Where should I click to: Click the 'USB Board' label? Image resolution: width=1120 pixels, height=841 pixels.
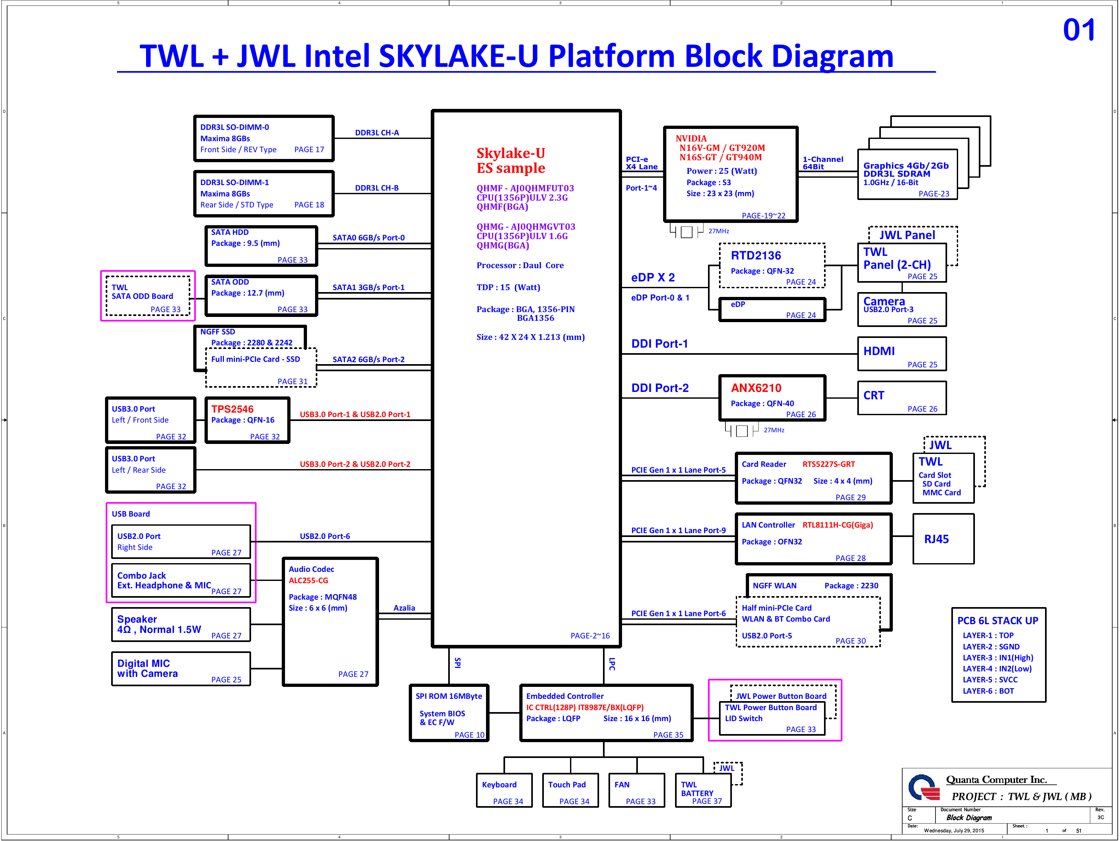tap(131, 514)
